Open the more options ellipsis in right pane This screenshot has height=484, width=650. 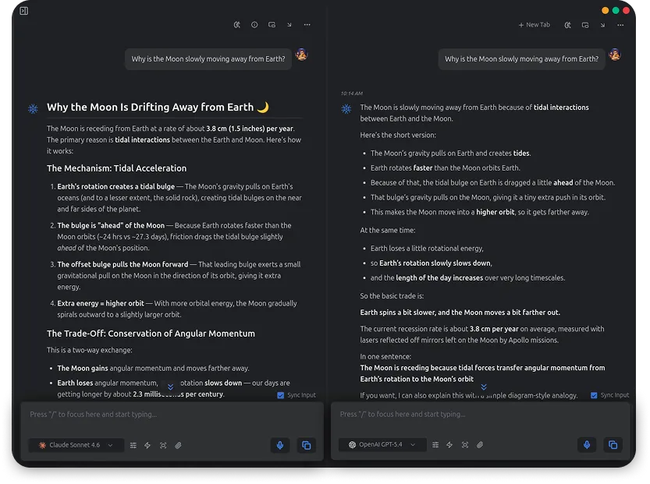pyautogui.click(x=620, y=25)
